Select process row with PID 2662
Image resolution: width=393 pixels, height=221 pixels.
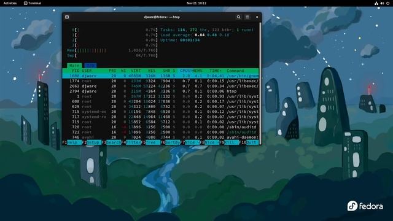click(x=160, y=86)
